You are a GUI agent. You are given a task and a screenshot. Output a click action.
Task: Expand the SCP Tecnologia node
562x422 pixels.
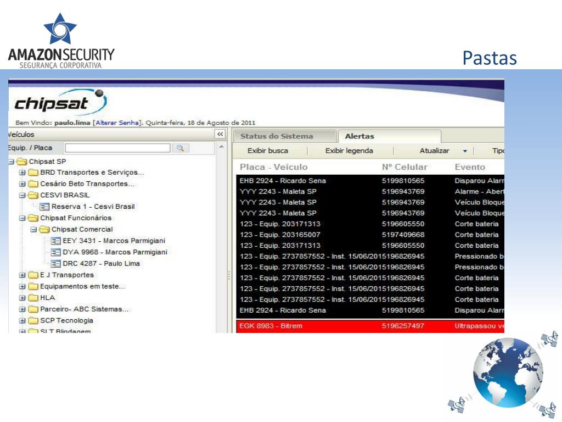22,321
